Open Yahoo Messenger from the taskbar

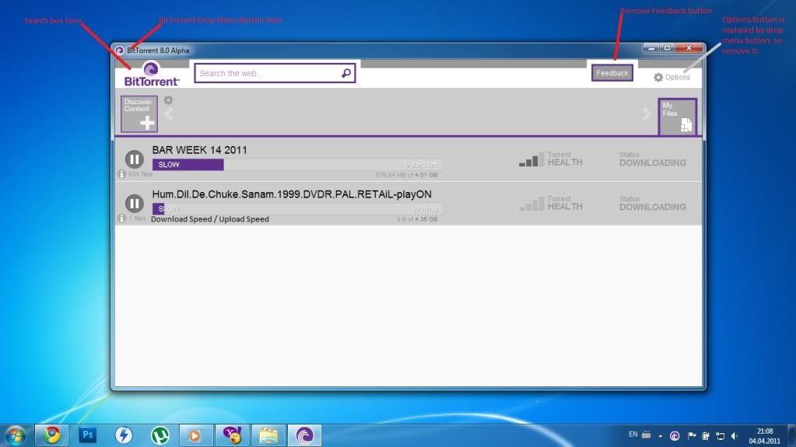tap(232, 435)
